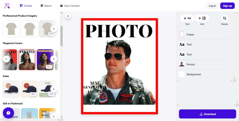This screenshot has width=239, height=121.
Task: Select the red PHOTO magazine cover template
Action: coord(10,60)
